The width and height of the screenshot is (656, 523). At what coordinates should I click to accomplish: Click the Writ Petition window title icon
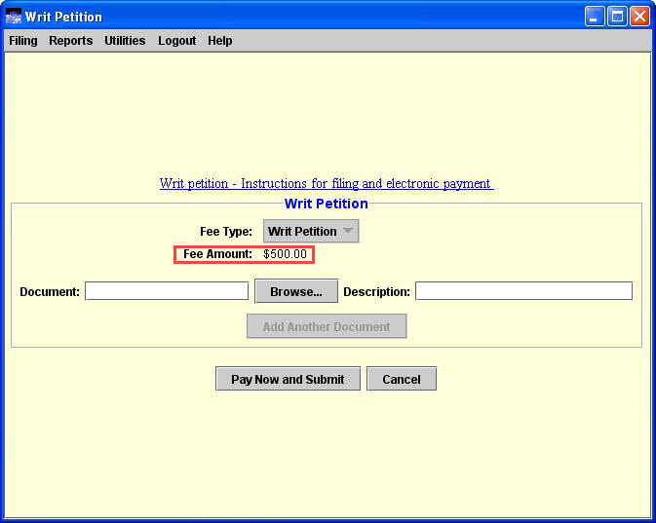click(14, 17)
